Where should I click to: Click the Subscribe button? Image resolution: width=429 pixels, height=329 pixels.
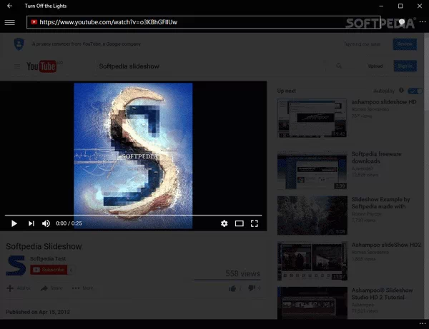point(49,270)
